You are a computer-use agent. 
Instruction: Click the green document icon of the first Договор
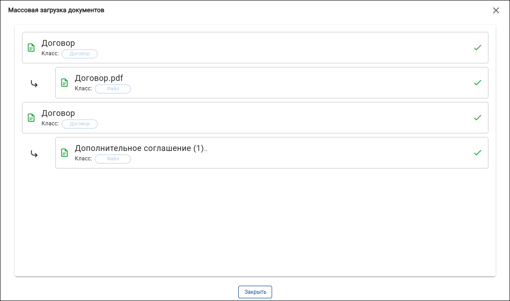click(x=31, y=48)
